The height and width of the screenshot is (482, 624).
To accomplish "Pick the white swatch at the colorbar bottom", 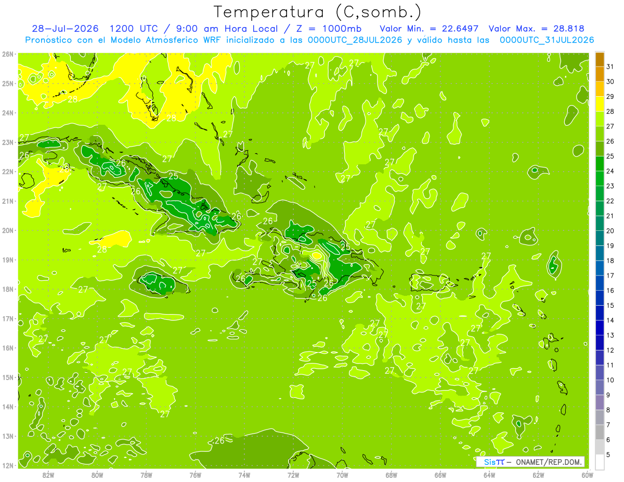I will [600, 461].
